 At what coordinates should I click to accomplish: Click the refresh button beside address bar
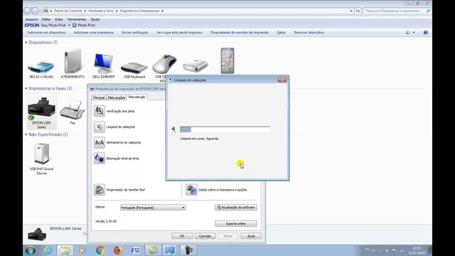(358, 11)
